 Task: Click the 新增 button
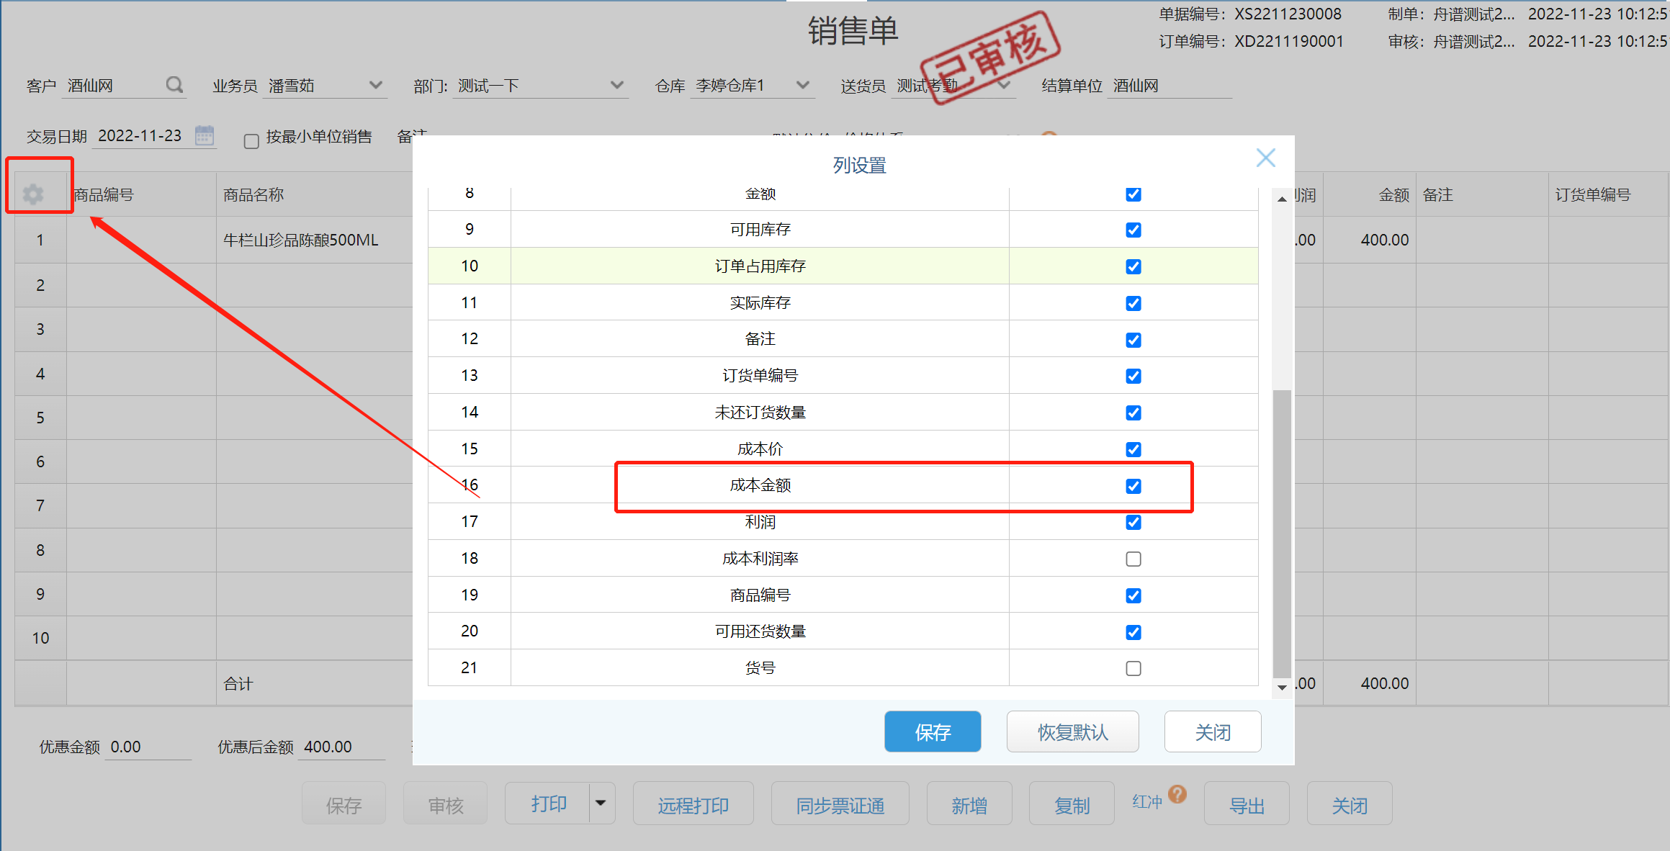(x=969, y=803)
